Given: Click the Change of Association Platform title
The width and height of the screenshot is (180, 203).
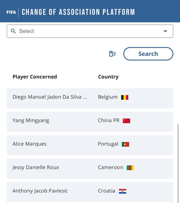Looking at the screenshot, I should 78,12.
